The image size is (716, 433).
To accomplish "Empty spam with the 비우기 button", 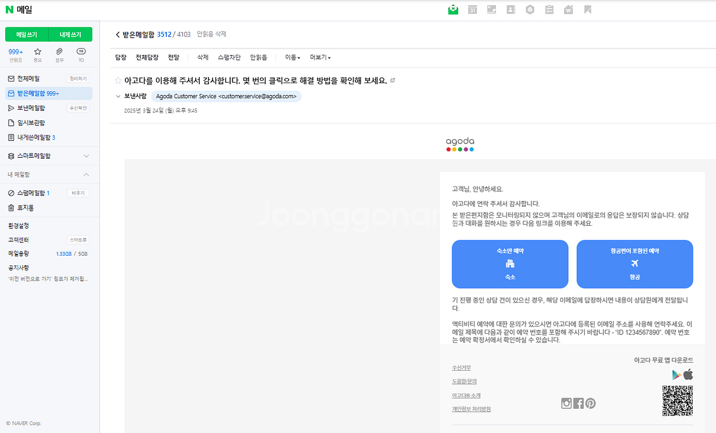I will click(x=78, y=193).
